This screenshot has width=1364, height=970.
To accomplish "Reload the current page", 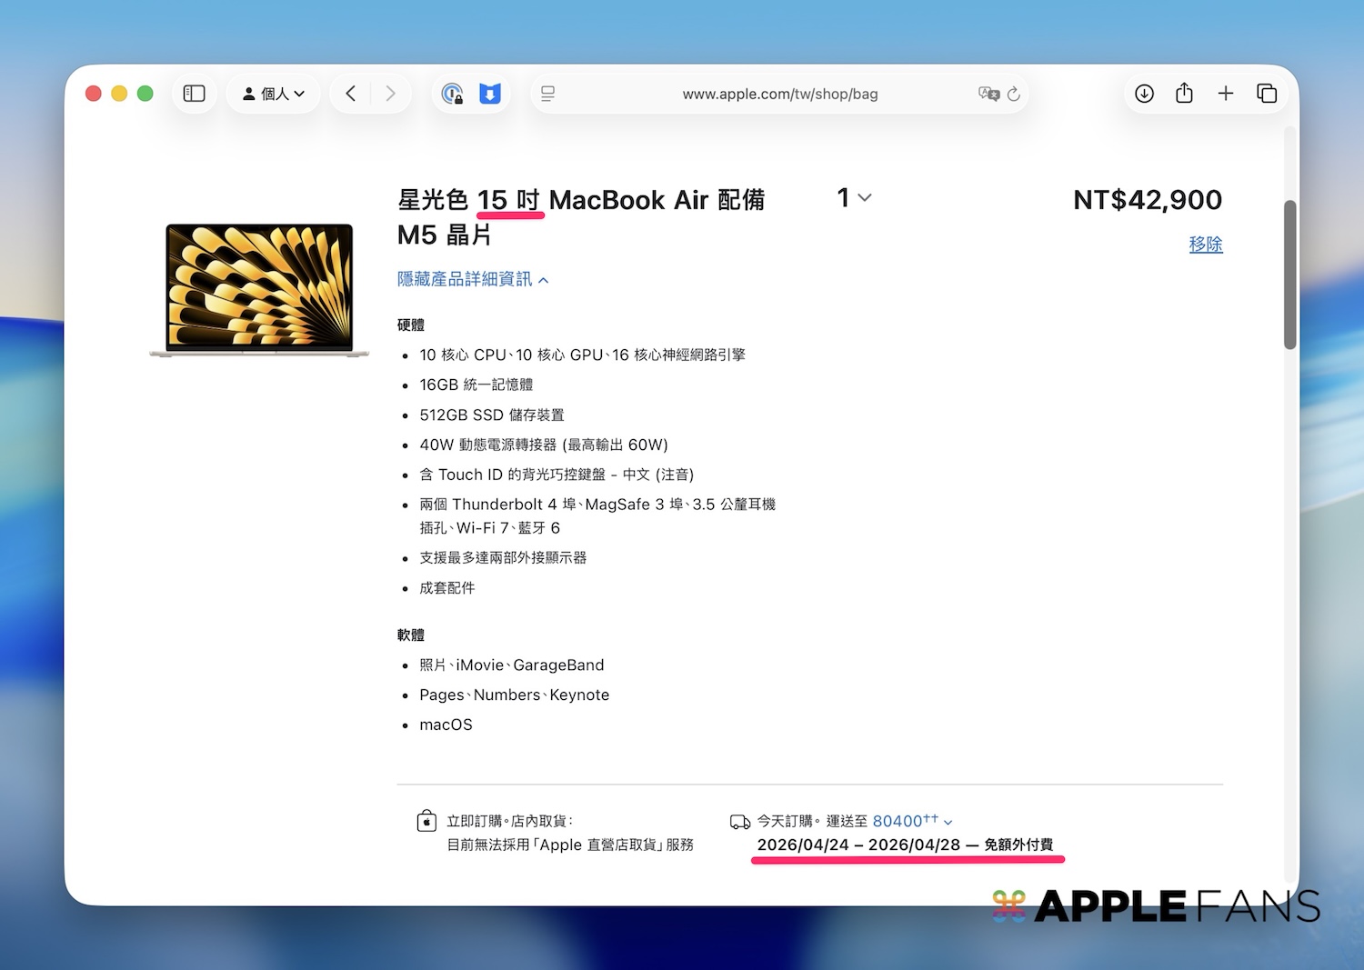I will pyautogui.click(x=1014, y=94).
